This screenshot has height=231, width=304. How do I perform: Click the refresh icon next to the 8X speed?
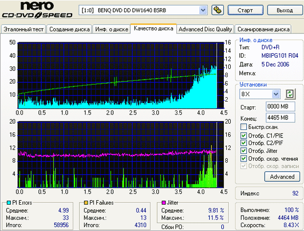pos(290,94)
